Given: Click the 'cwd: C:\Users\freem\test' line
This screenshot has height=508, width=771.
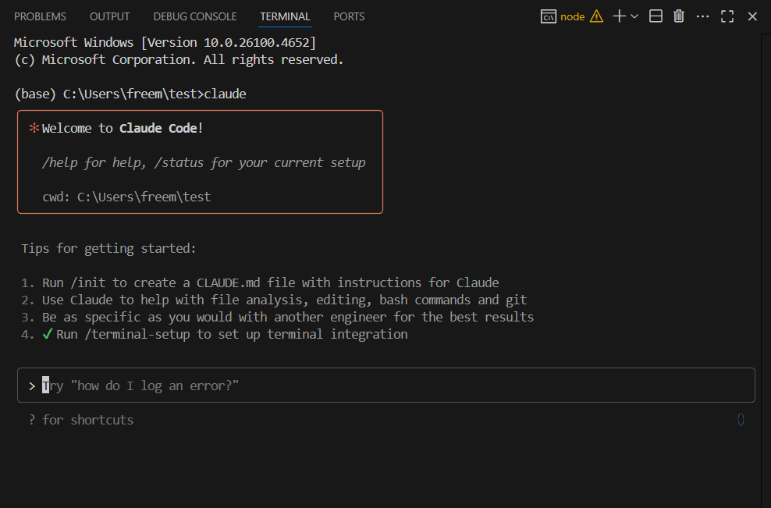Looking at the screenshot, I should pos(126,197).
